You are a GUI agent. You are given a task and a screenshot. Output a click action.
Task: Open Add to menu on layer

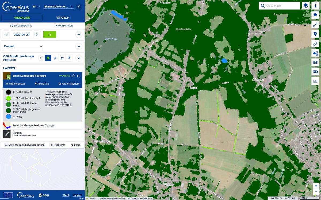[64, 76]
